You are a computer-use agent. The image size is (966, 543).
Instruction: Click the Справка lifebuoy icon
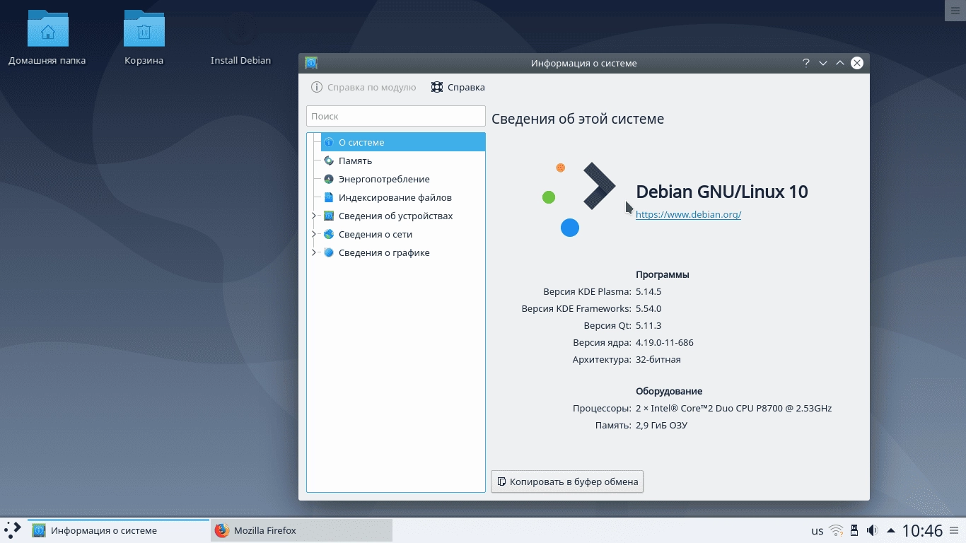[x=437, y=87]
